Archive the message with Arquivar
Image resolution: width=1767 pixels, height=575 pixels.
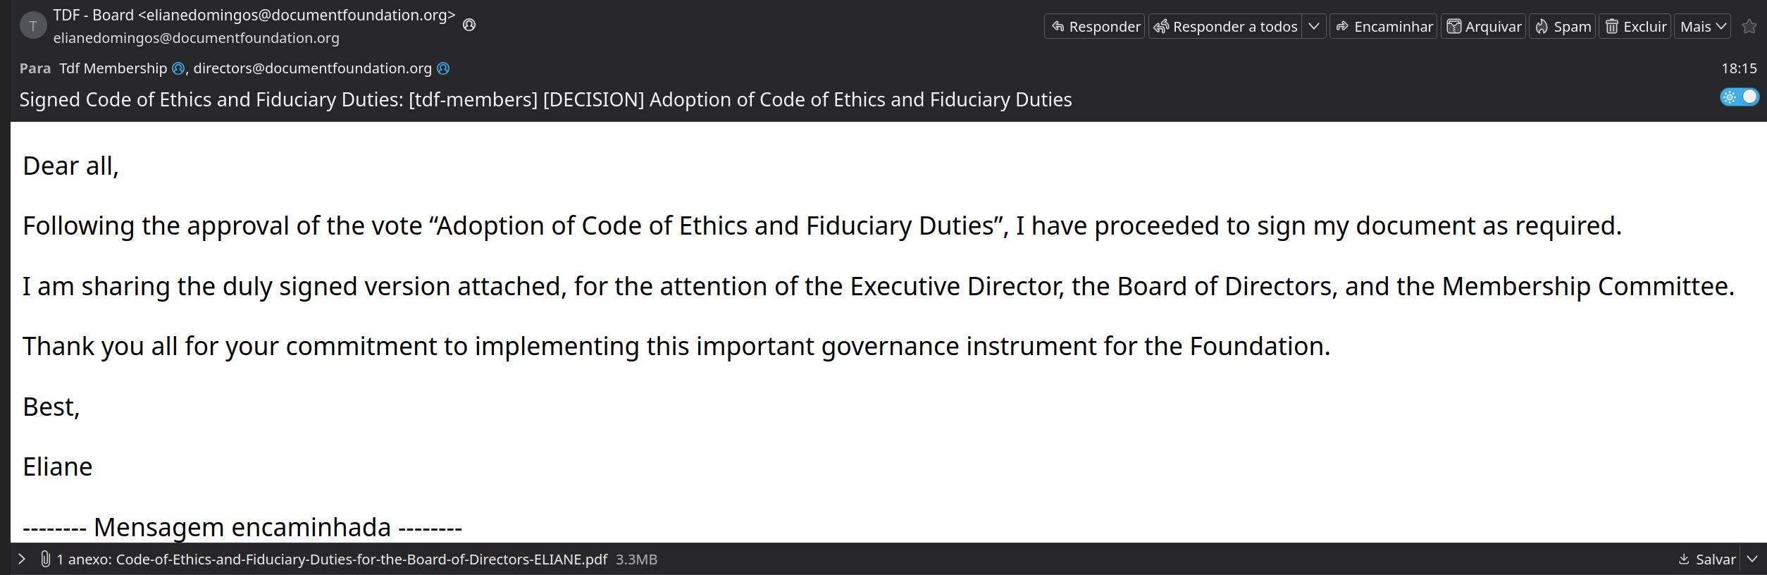coord(1483,27)
